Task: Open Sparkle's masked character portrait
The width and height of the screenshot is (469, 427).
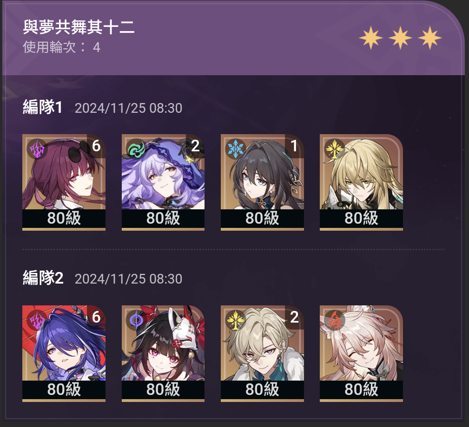Action: [163, 353]
